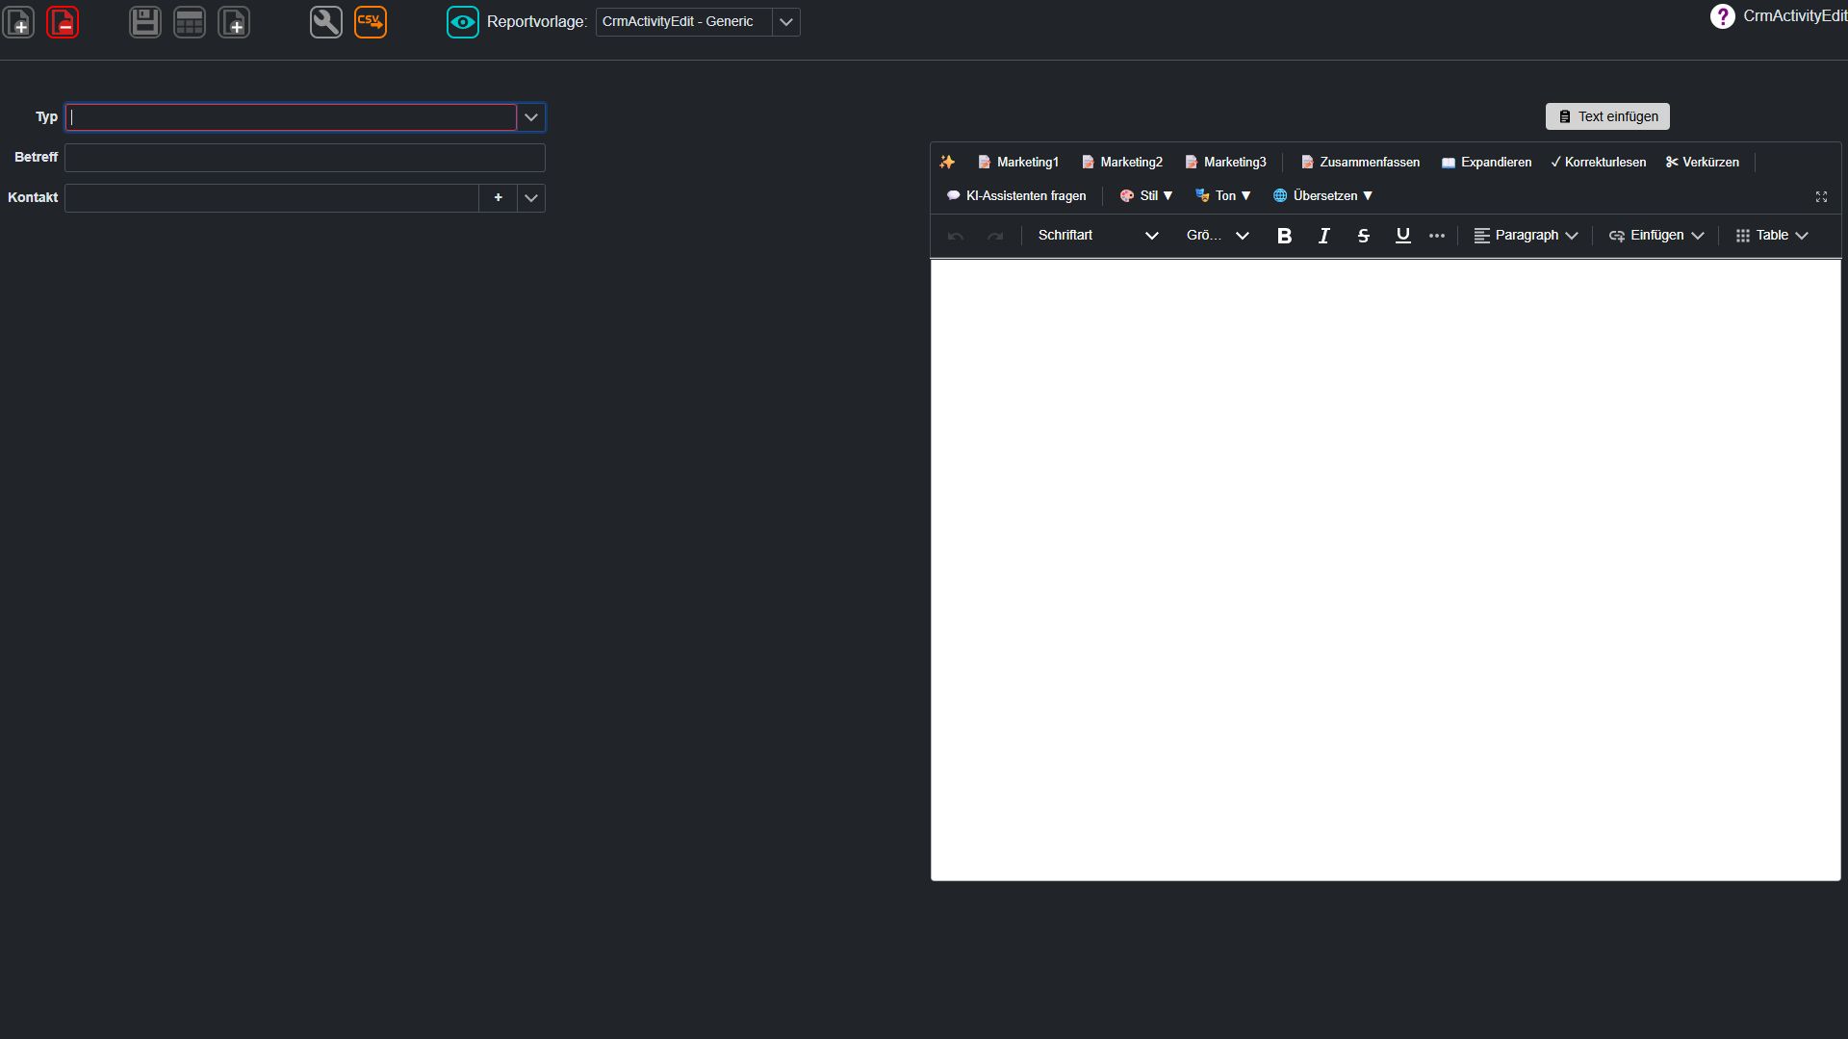Open the Reportvorlage dropdown
The image size is (1848, 1039).
pos(786,22)
